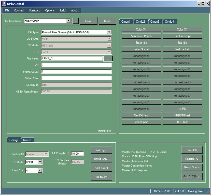Click the Color On command button

point(141,29)
